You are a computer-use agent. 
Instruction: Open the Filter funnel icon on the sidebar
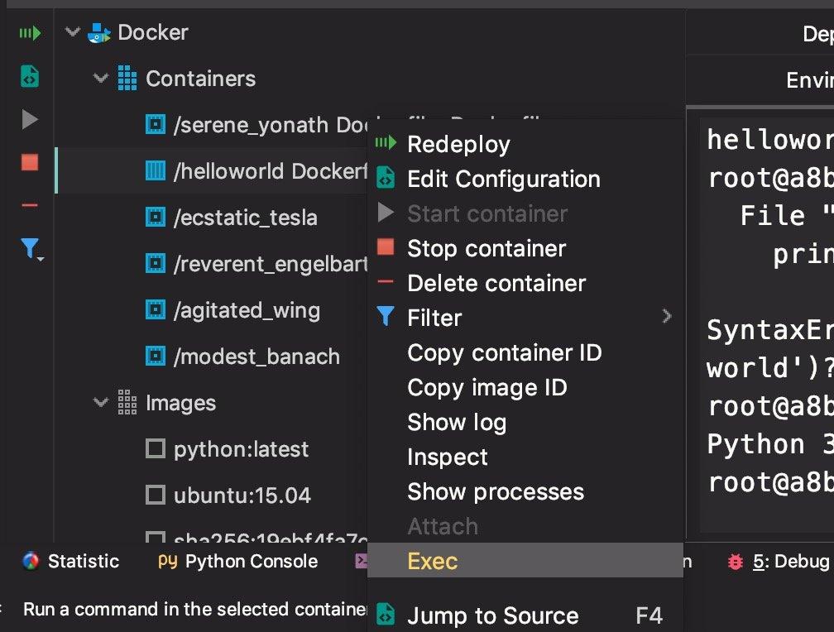point(30,248)
